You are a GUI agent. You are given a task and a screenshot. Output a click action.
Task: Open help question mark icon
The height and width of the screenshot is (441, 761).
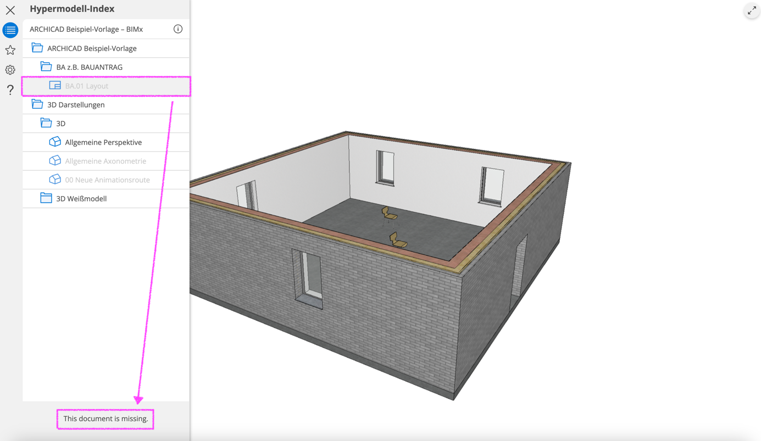(10, 90)
